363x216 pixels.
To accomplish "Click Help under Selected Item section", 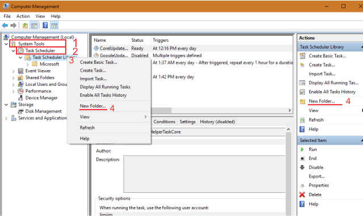I will (314, 204).
